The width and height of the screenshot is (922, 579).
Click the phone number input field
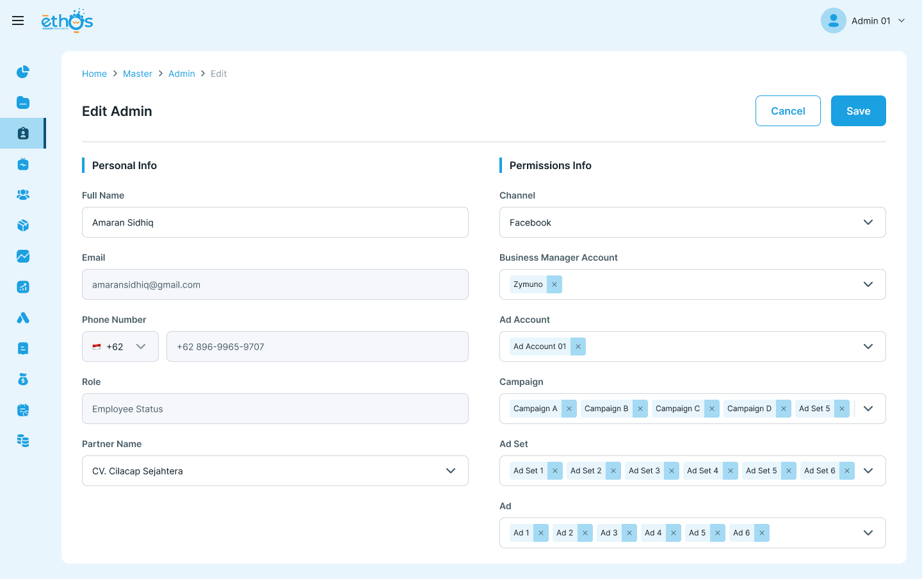point(318,347)
